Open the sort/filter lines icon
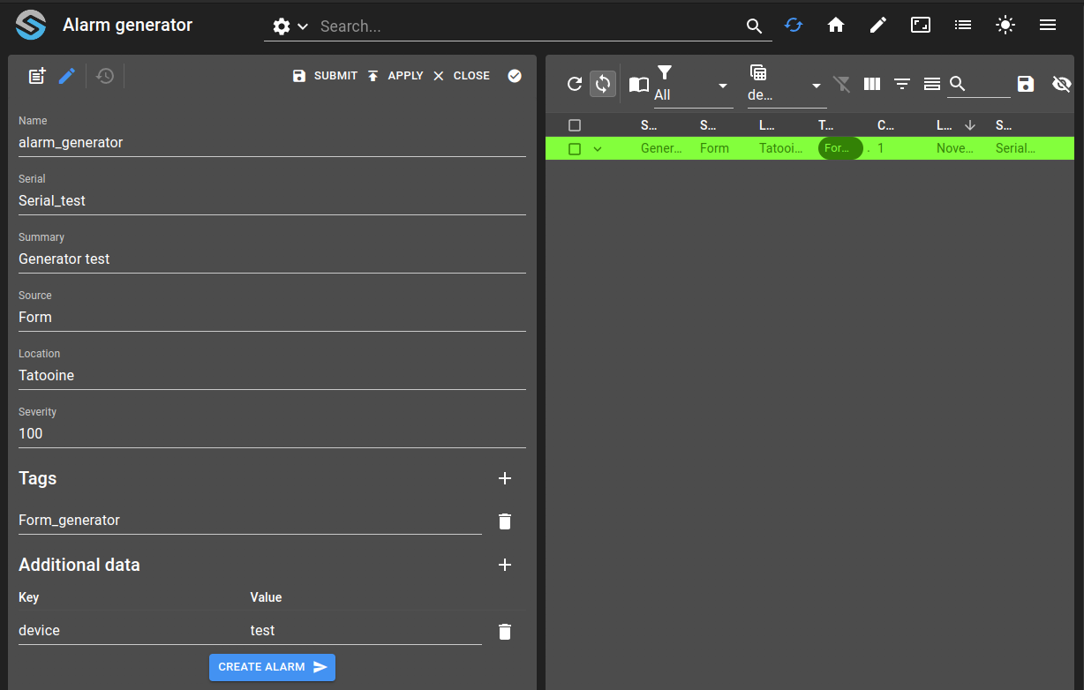1084x690 pixels. 902,84
